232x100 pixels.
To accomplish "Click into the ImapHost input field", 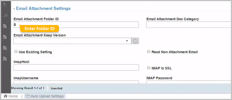I will [76, 67].
